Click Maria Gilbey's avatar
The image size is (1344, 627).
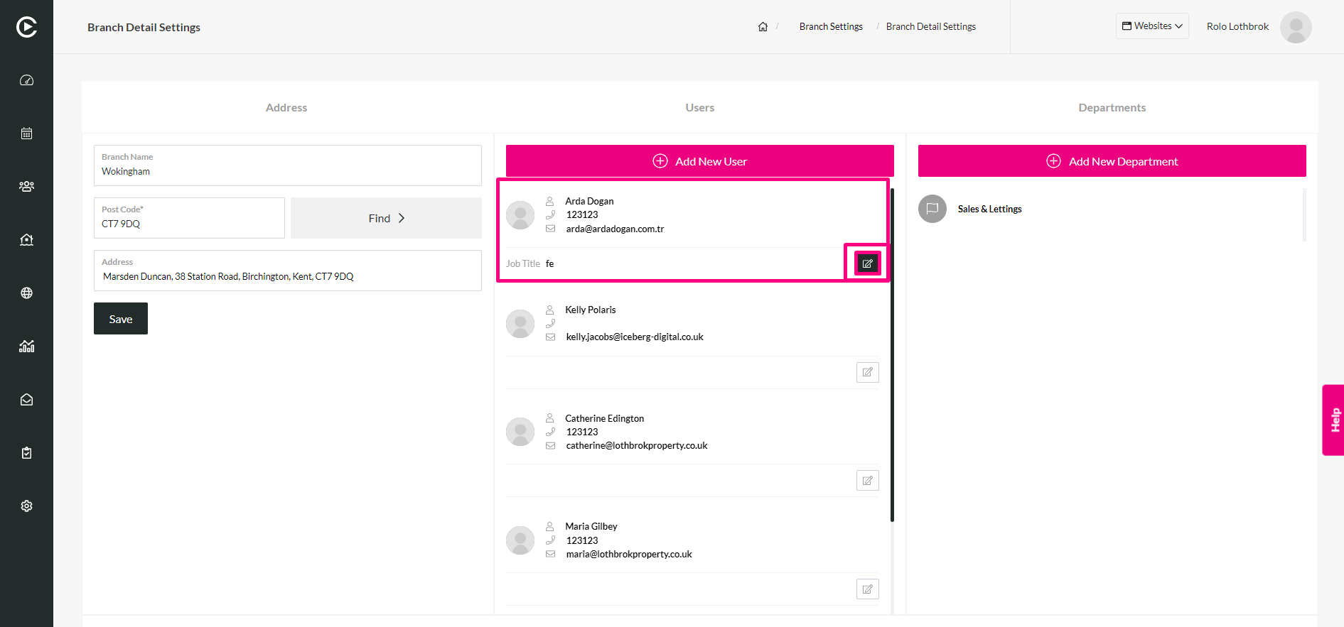(520, 540)
